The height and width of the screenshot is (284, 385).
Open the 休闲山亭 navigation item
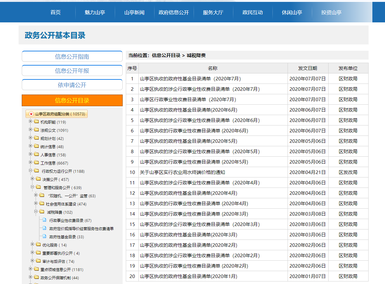click(292, 13)
